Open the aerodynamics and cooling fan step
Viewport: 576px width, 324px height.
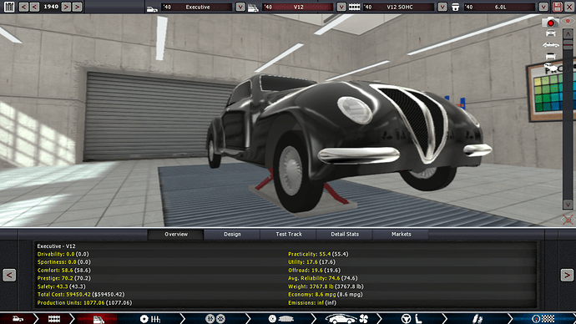(347, 318)
